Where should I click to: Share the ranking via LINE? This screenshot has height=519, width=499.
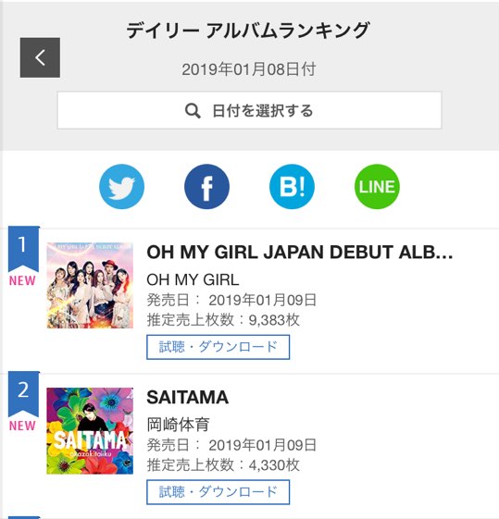point(377,186)
